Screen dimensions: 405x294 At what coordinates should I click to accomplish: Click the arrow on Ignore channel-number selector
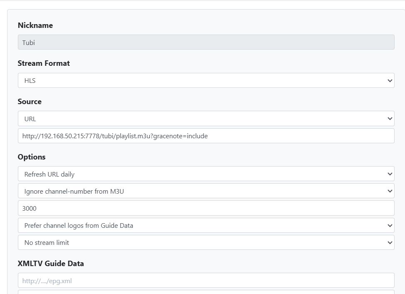click(390, 191)
